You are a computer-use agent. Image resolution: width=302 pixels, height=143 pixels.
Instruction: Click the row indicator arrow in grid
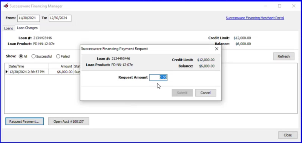[6, 72]
